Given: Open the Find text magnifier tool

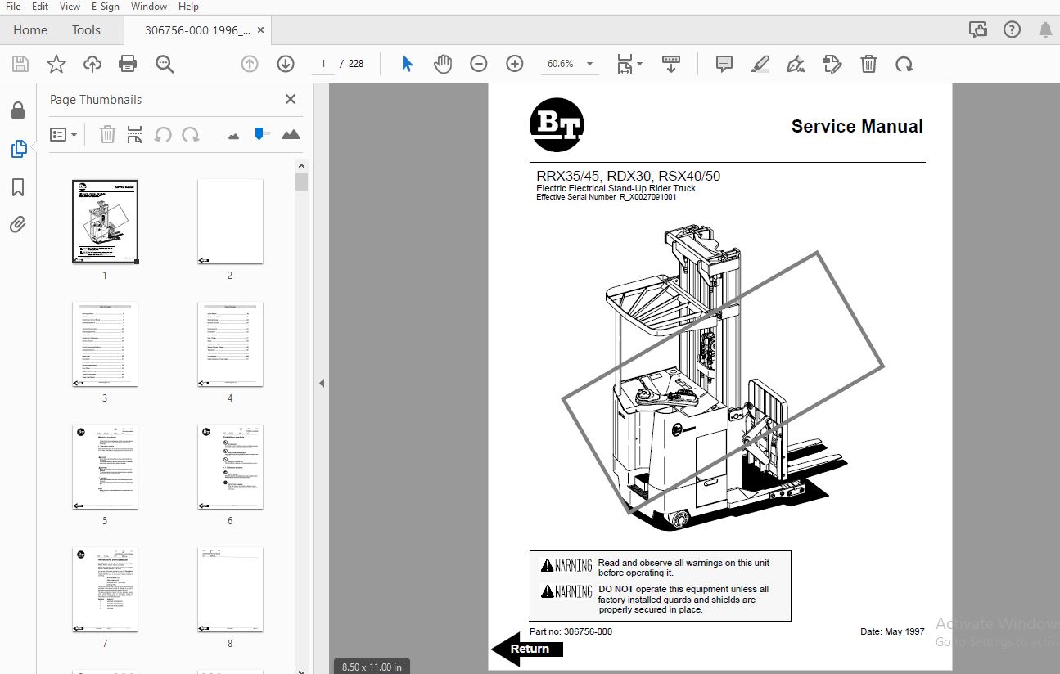Looking at the screenshot, I should [165, 64].
